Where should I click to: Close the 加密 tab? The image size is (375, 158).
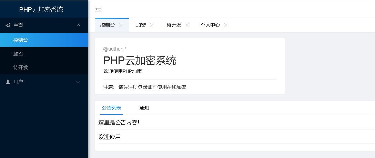point(152,25)
